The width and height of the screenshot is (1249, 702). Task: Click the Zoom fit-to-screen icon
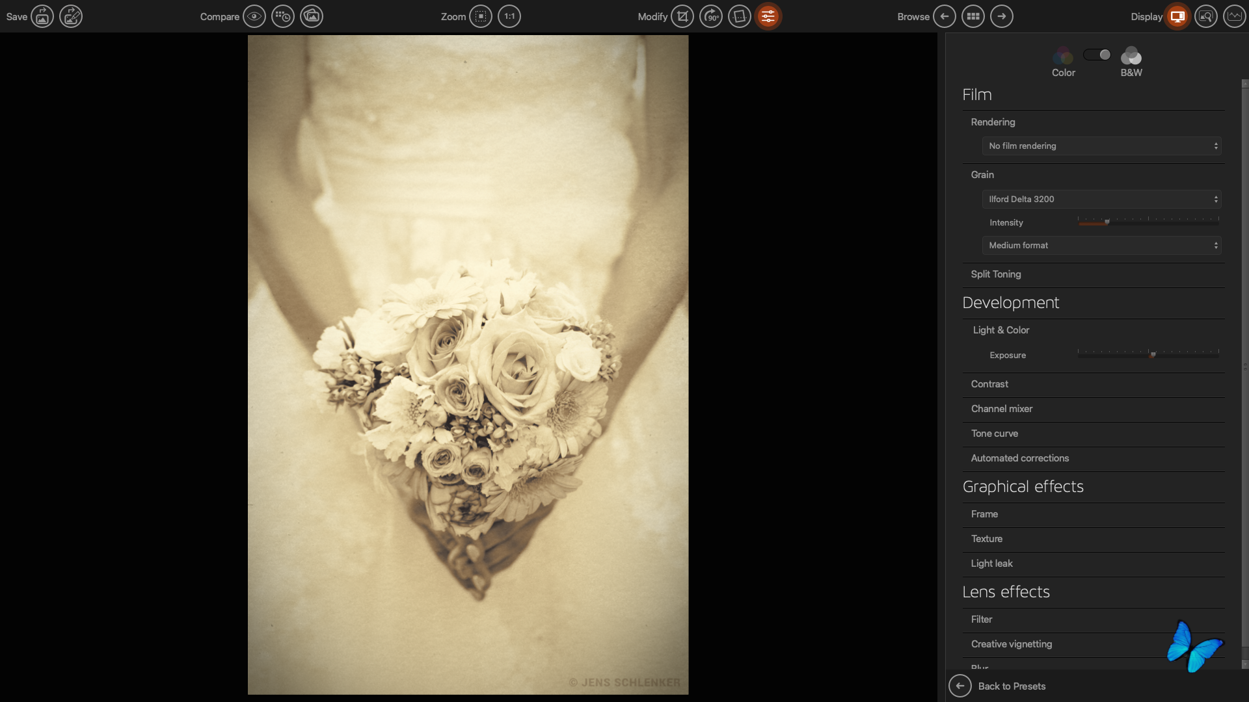tap(481, 16)
